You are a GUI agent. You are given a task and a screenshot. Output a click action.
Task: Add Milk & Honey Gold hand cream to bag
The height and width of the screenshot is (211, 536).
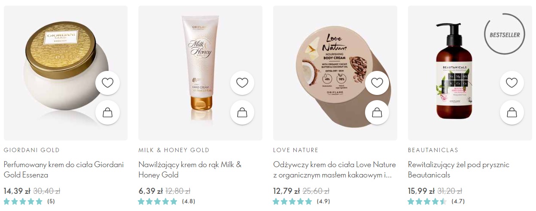(242, 113)
